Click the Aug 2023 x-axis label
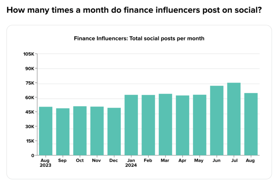Screen dimensions: 279x185 coord(46,163)
